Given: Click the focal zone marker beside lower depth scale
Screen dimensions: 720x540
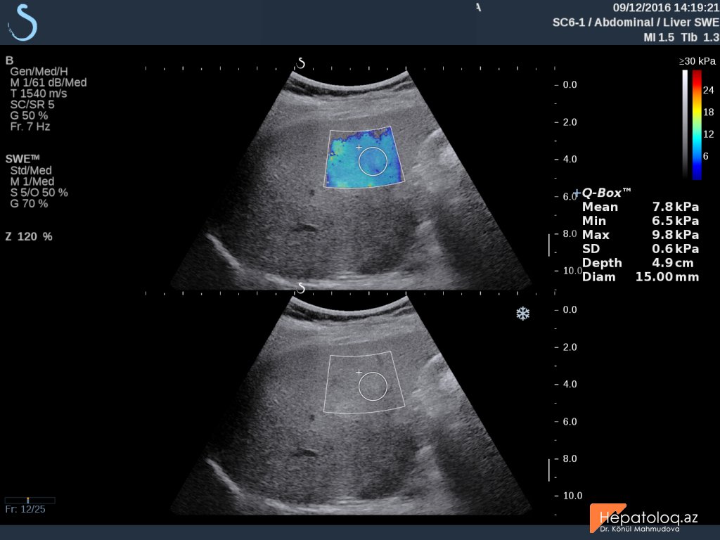Looking at the screenshot, I should click(548, 470).
